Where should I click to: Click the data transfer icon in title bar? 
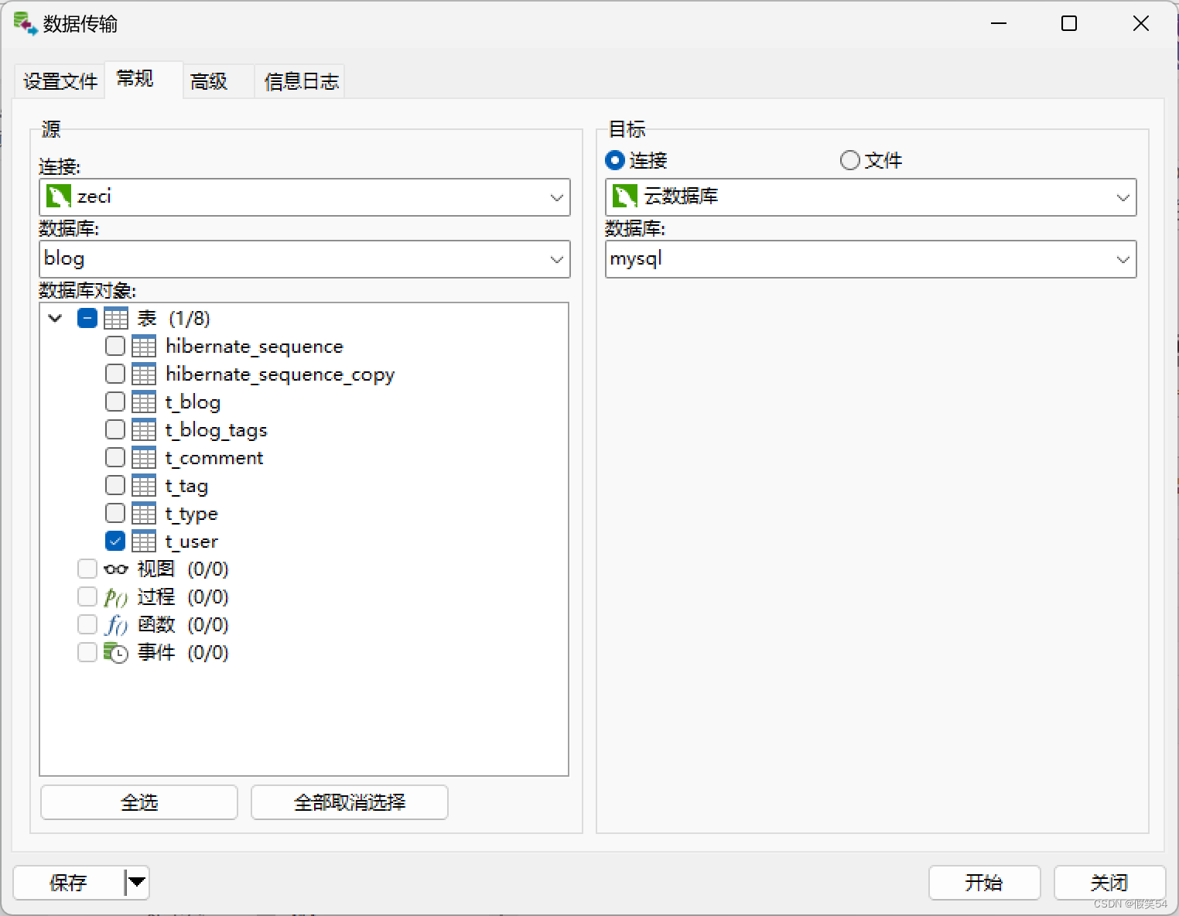pos(23,23)
